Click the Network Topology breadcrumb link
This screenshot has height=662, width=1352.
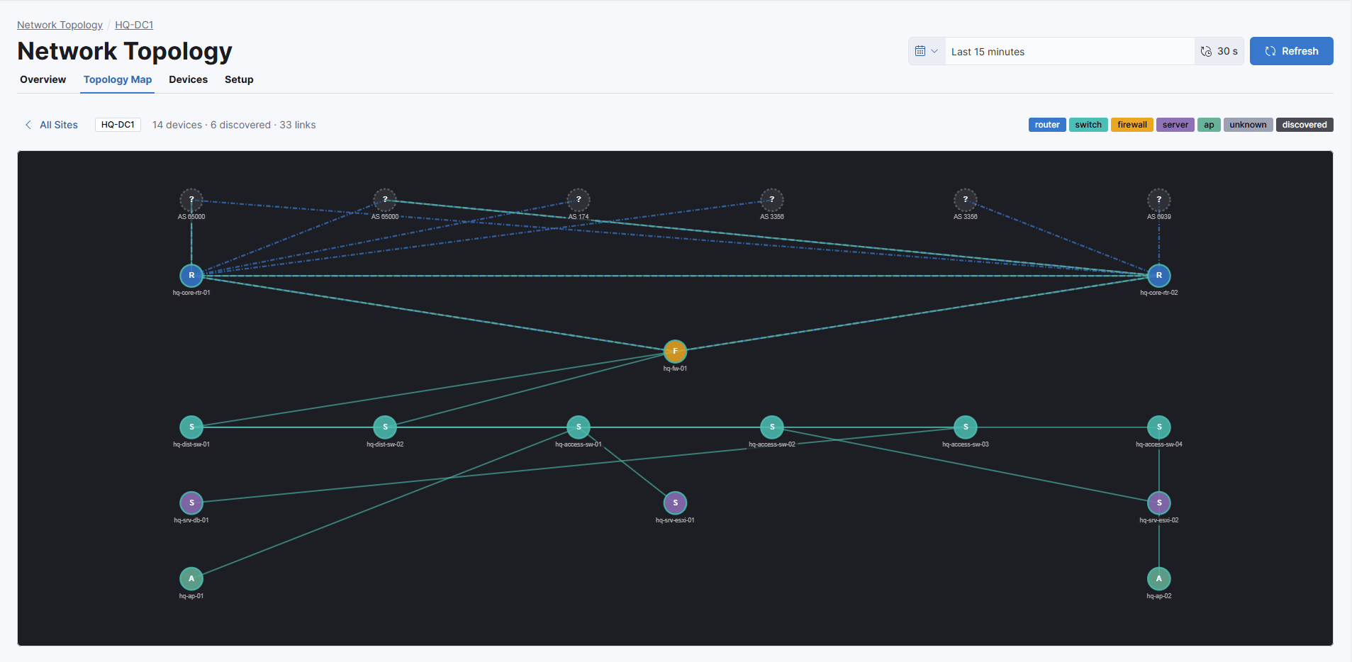pyautogui.click(x=60, y=25)
